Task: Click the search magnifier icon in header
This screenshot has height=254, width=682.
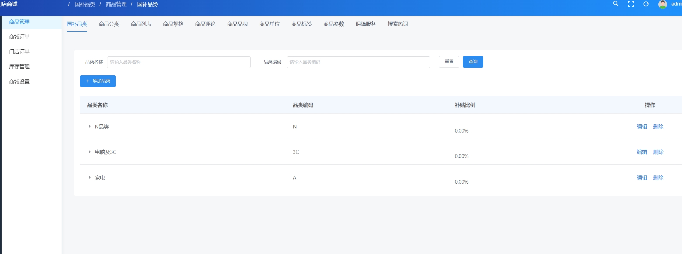Action: 615,4
